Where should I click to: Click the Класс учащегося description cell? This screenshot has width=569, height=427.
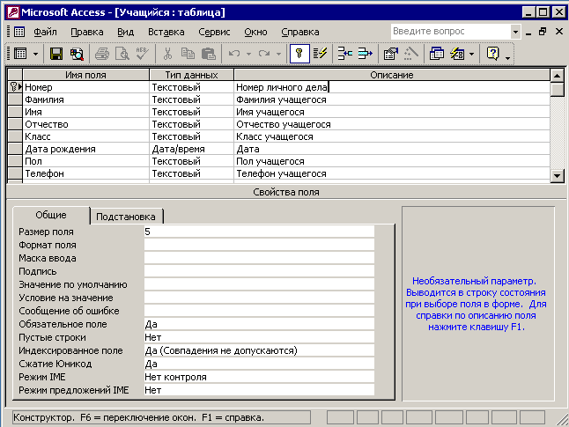coord(392,136)
